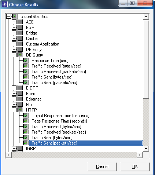Select the Custom Application tree label
Image resolution: width=155 pixels, height=175 pixels.
[43, 44]
